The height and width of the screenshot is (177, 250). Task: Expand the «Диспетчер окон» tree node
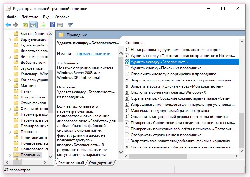point(10,57)
